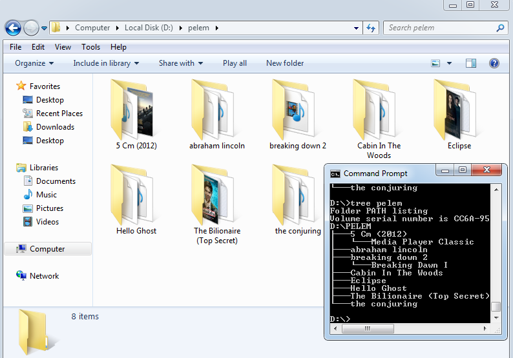Click the Forward navigation arrow
The image size is (513, 358).
(x=32, y=28)
